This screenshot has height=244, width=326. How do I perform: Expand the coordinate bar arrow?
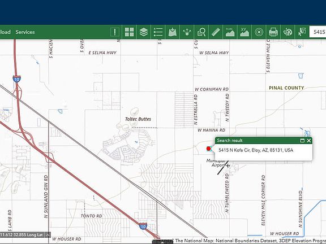click(48, 235)
